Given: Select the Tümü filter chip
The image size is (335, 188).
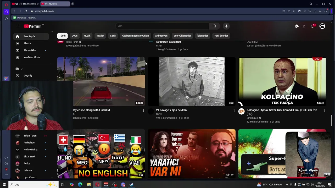Looking at the screenshot, I should [x=62, y=36].
